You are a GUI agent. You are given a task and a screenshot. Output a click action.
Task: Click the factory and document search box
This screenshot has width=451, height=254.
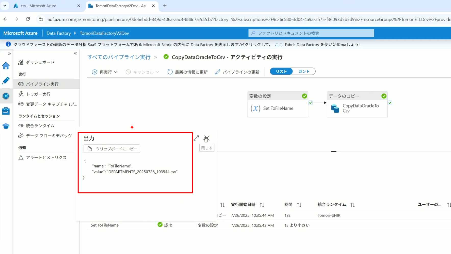point(311,33)
